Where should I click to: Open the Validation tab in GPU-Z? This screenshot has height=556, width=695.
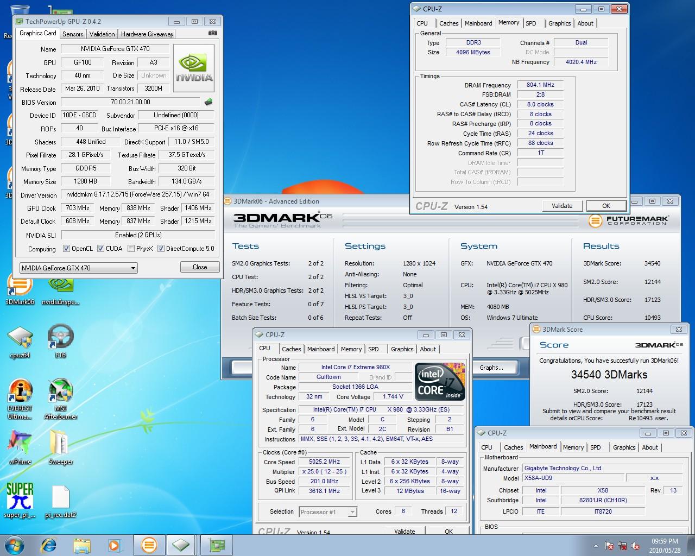point(102,34)
